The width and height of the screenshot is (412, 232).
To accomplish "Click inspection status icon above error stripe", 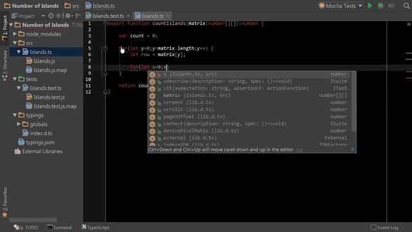I will 409,24.
